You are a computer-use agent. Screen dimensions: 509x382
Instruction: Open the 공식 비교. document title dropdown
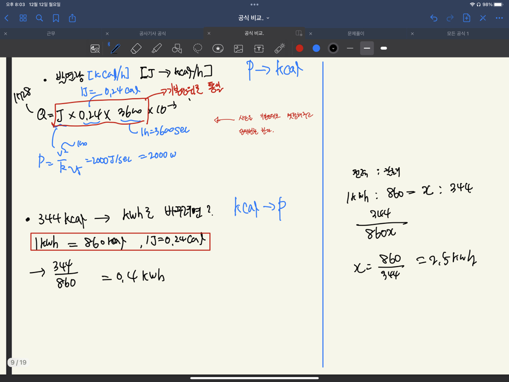pyautogui.click(x=254, y=18)
